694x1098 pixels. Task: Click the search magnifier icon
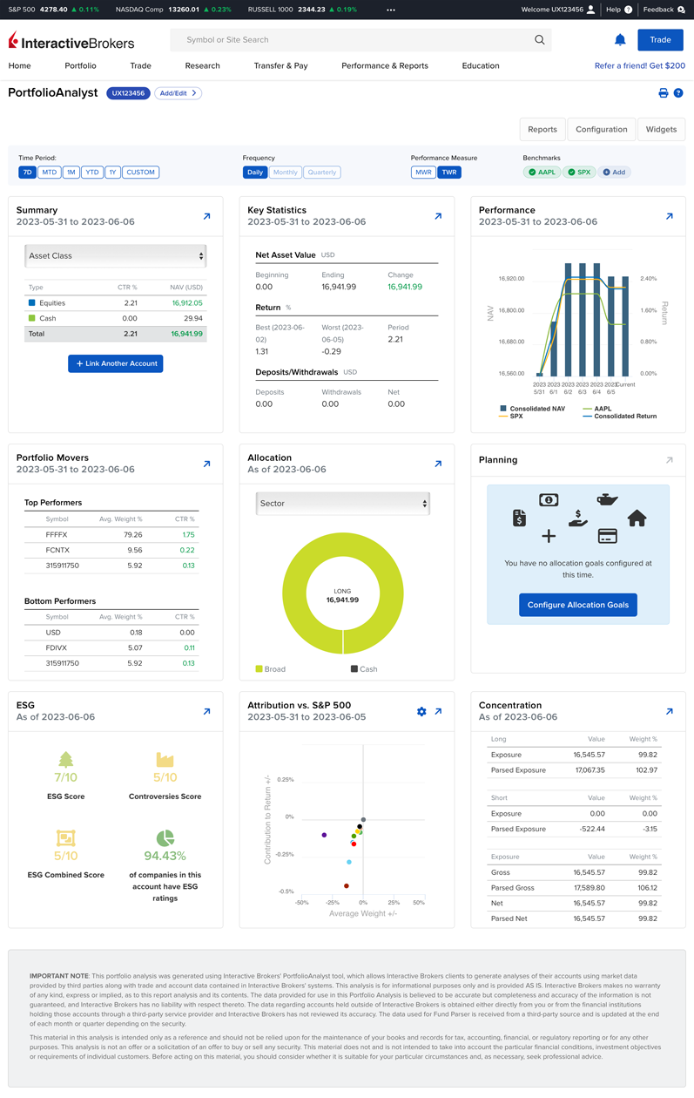pos(540,40)
